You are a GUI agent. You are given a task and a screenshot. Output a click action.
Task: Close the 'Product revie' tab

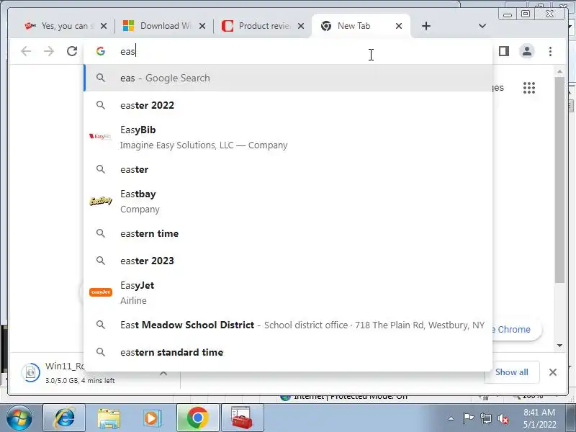(x=300, y=26)
